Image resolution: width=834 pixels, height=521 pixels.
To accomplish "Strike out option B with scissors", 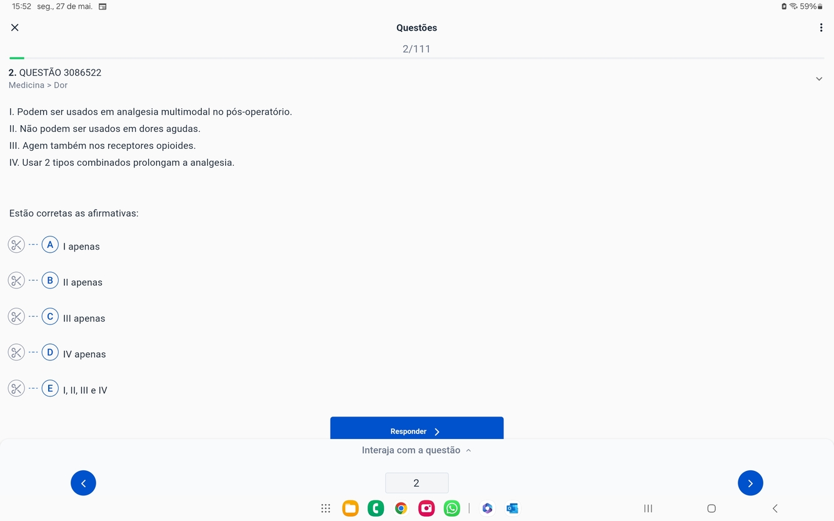I will coord(16,280).
